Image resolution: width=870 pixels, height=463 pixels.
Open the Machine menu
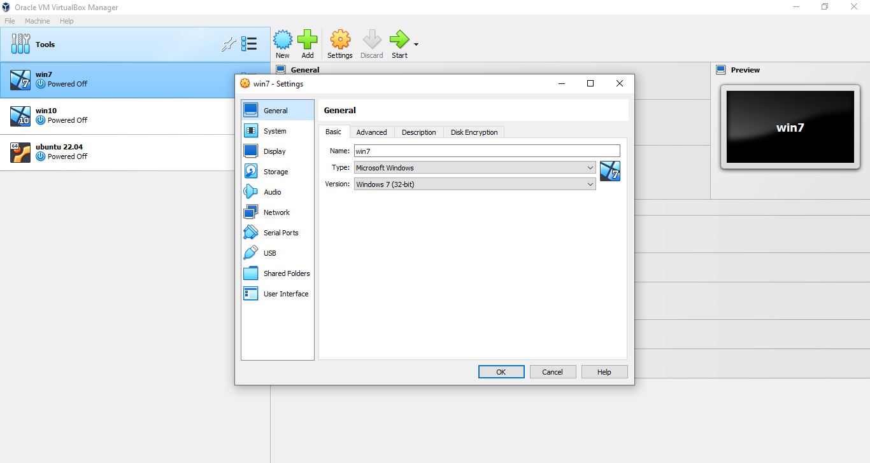tap(37, 21)
